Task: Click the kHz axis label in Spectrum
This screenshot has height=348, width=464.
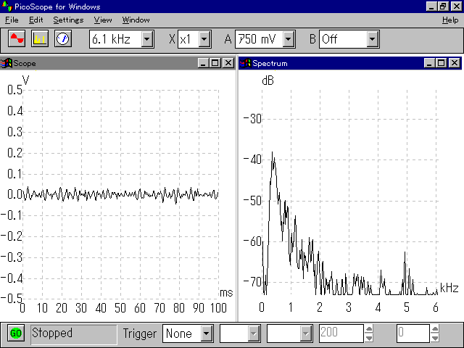Action: (x=449, y=288)
